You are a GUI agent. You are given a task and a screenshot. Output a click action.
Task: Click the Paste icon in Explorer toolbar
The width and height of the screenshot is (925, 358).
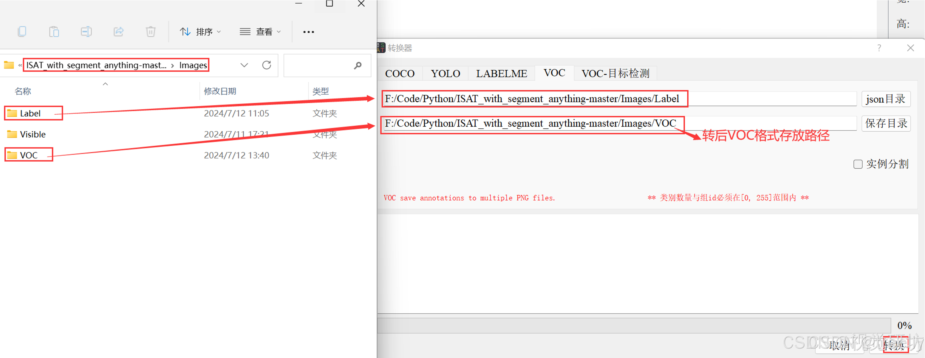(54, 32)
